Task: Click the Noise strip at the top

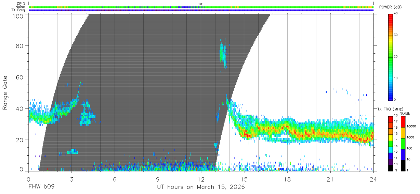Action: 201,7
